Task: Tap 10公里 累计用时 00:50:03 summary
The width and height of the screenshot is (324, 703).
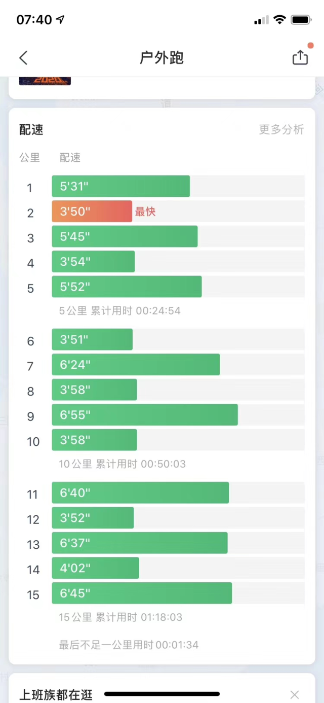Action: (x=123, y=464)
